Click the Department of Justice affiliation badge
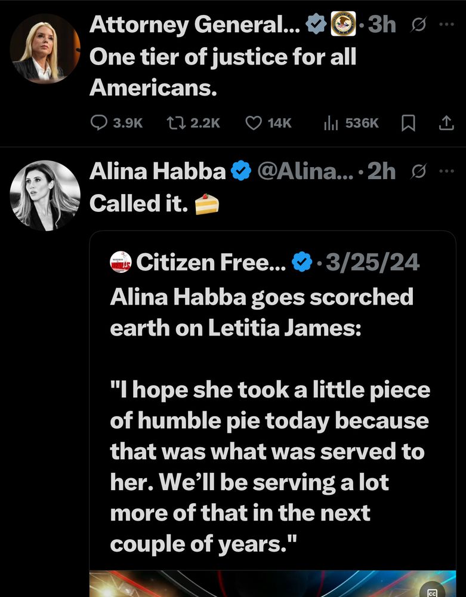The width and height of the screenshot is (466, 597). click(x=344, y=24)
